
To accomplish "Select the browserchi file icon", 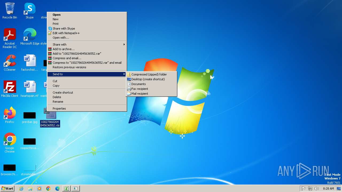I will tap(10, 170).
